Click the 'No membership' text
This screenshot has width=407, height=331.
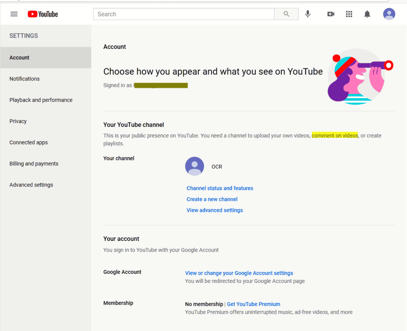(x=204, y=304)
